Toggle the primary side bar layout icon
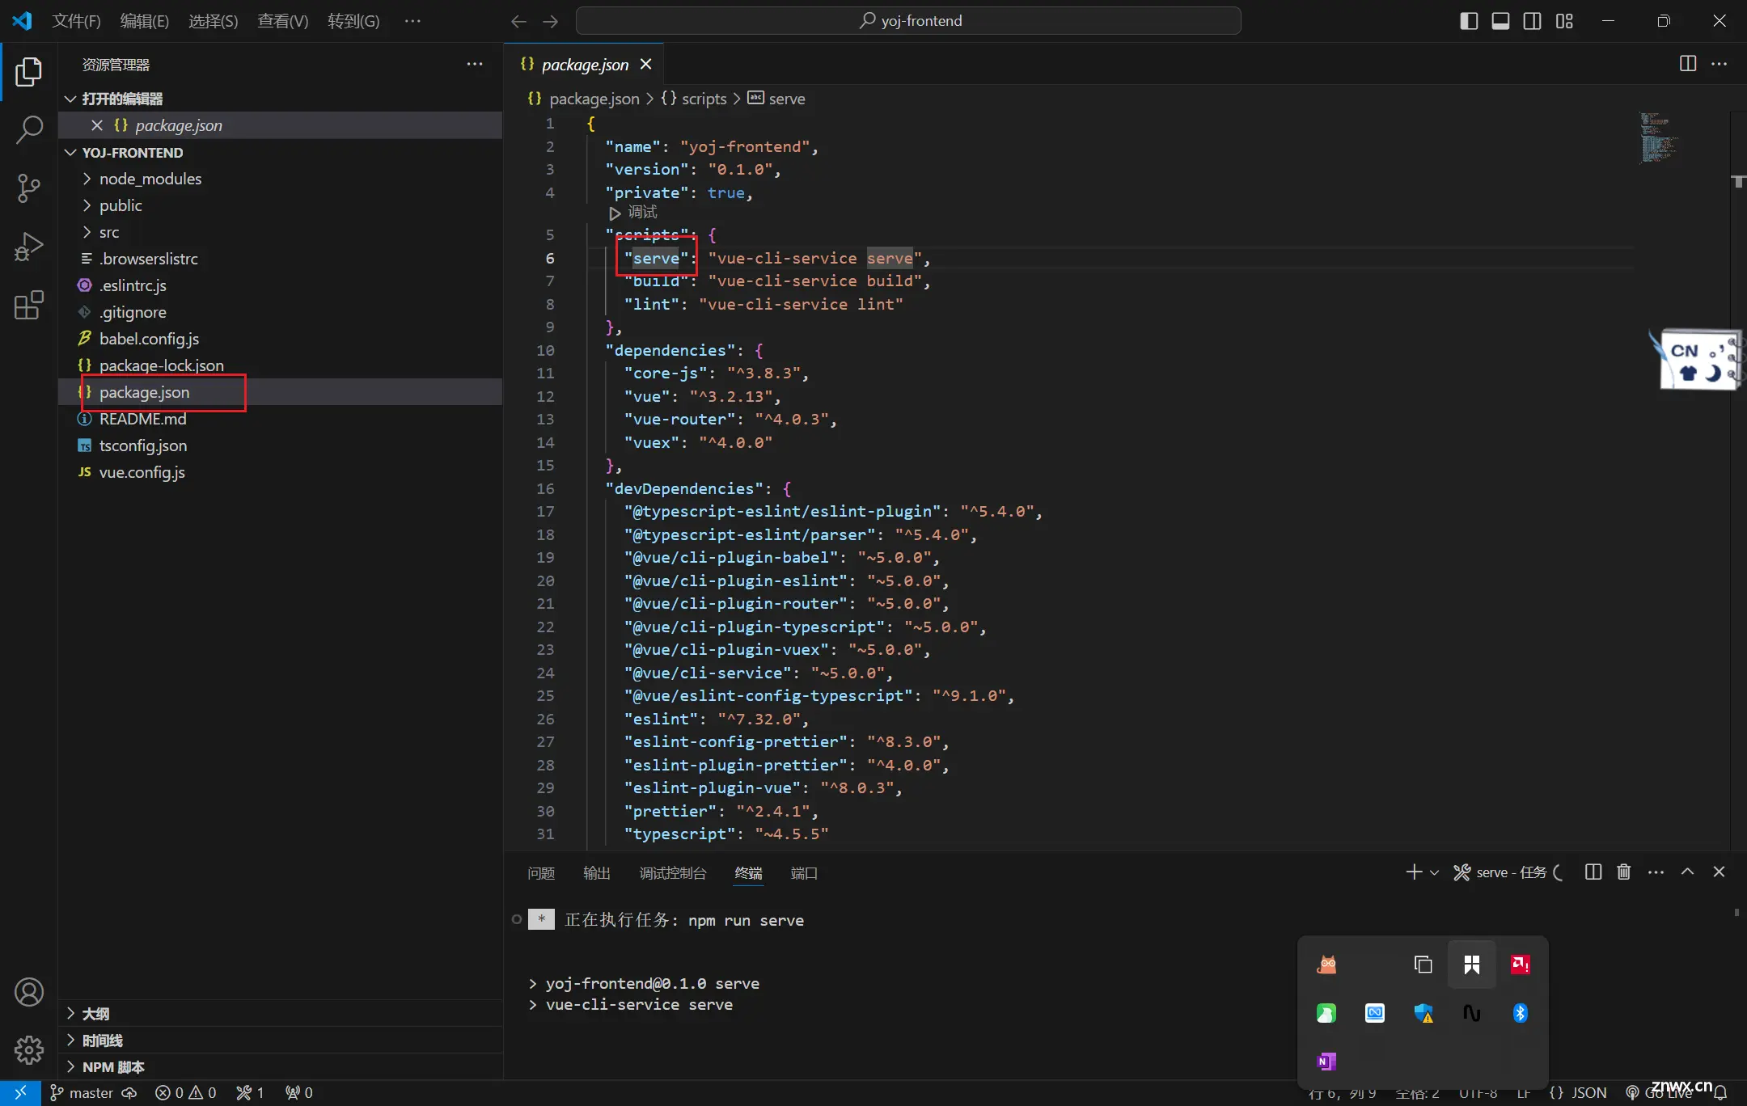Viewport: 1747px width, 1106px height. click(x=1469, y=21)
